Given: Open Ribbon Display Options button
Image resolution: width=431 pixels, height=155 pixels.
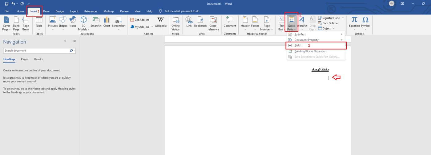Looking at the screenshot, I should click(x=402, y=3).
